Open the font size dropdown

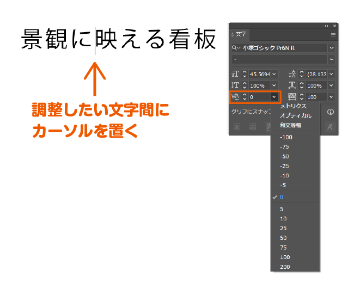pos(274,74)
